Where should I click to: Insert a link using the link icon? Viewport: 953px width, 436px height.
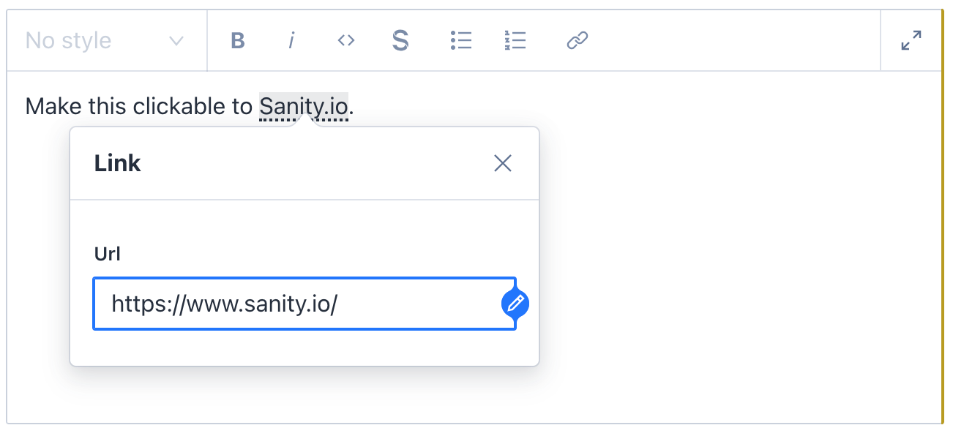coord(578,40)
